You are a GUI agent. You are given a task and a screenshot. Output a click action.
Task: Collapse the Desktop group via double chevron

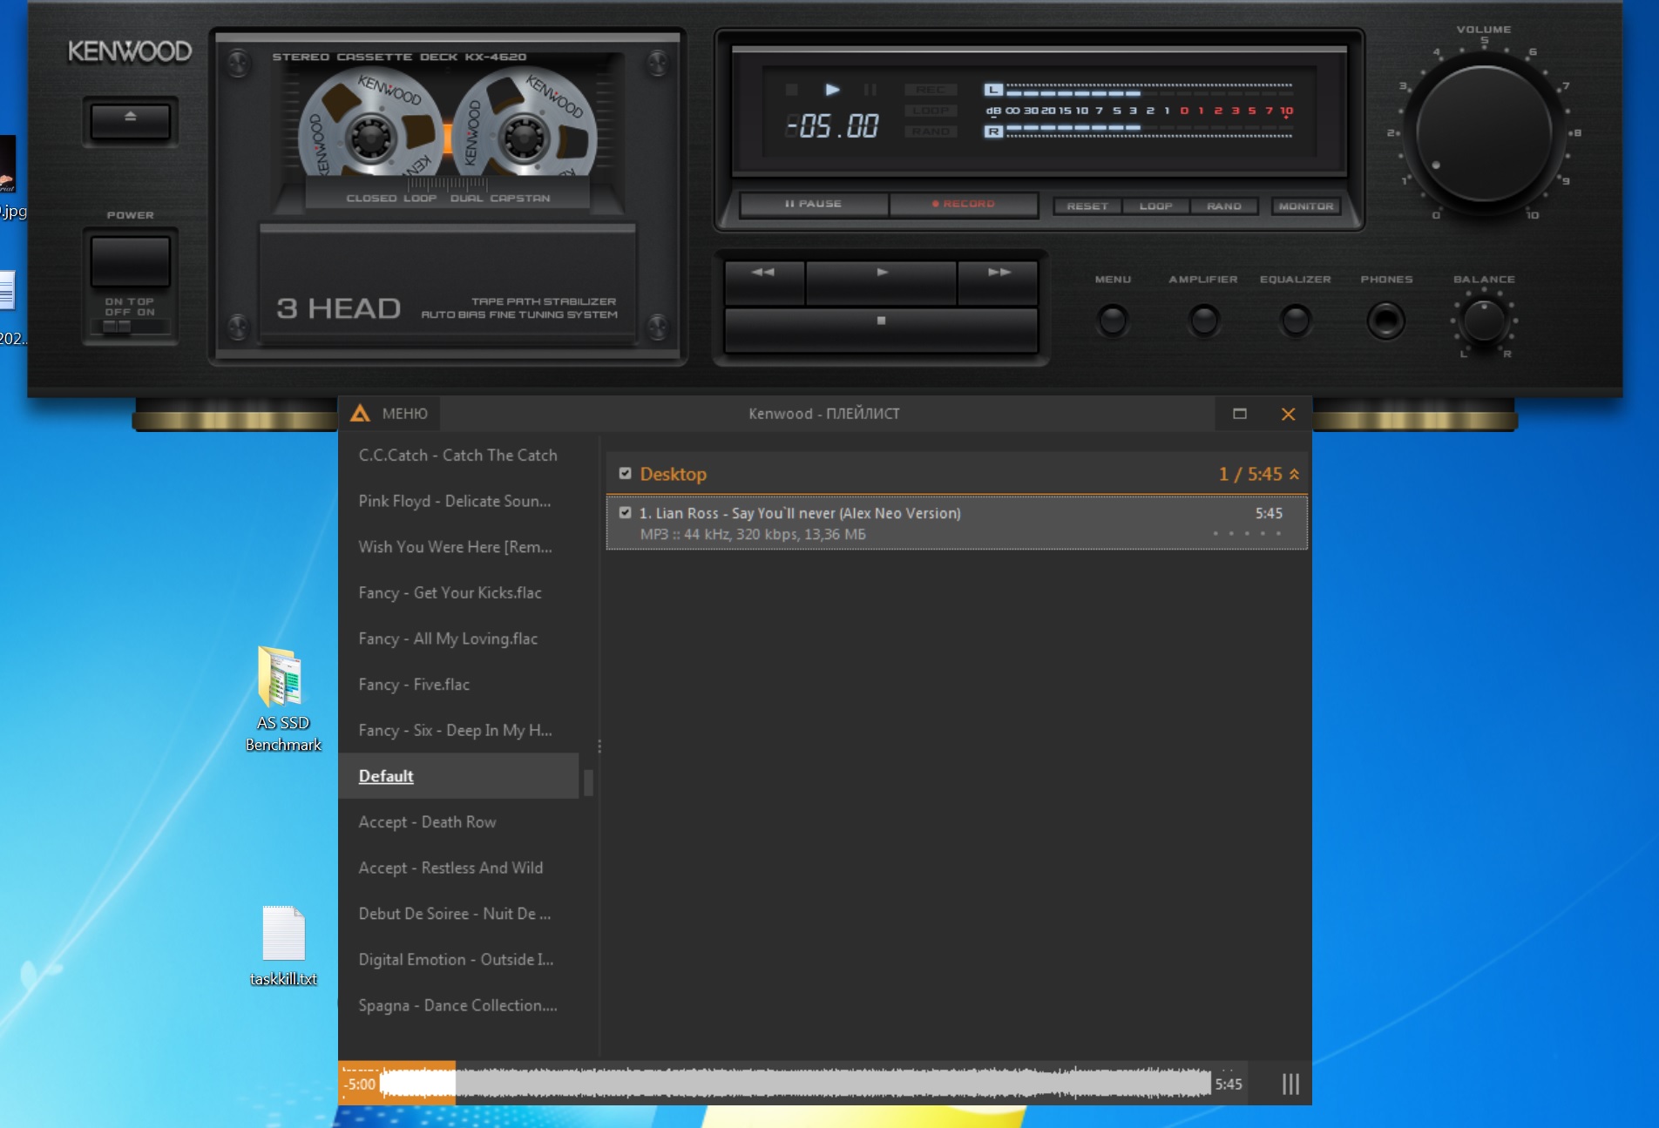point(1295,474)
